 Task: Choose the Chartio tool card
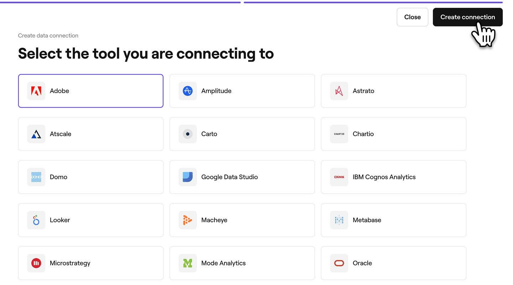[393, 134]
